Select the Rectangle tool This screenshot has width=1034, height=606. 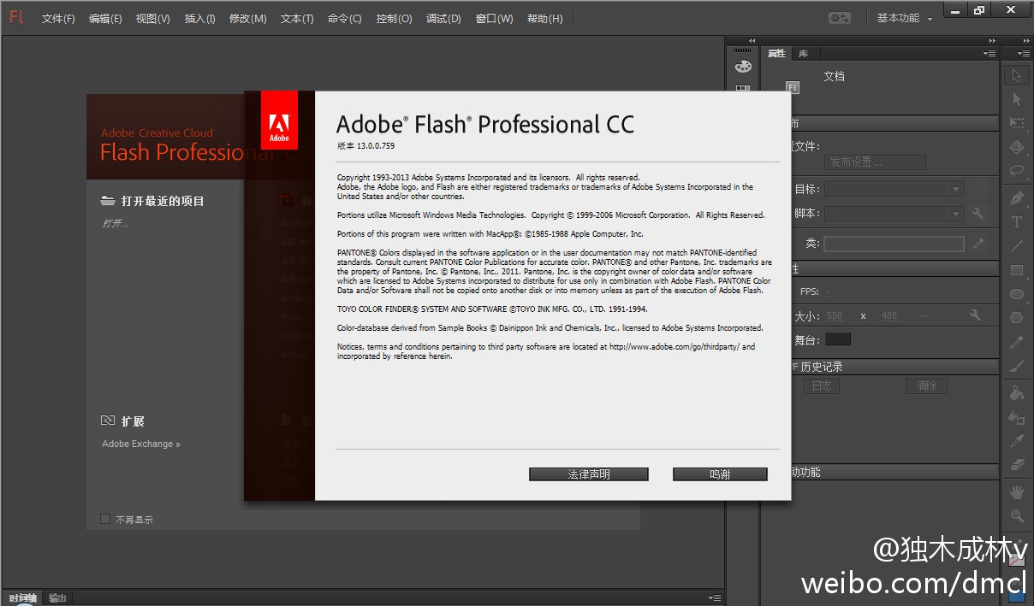[x=1017, y=270]
